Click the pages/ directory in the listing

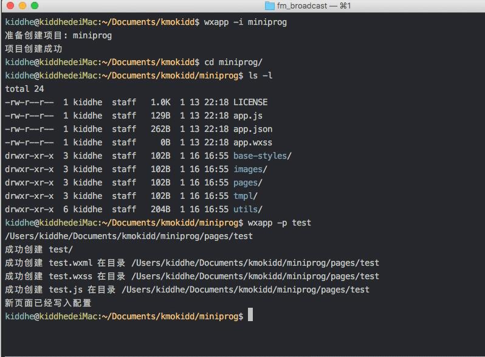[x=247, y=182]
